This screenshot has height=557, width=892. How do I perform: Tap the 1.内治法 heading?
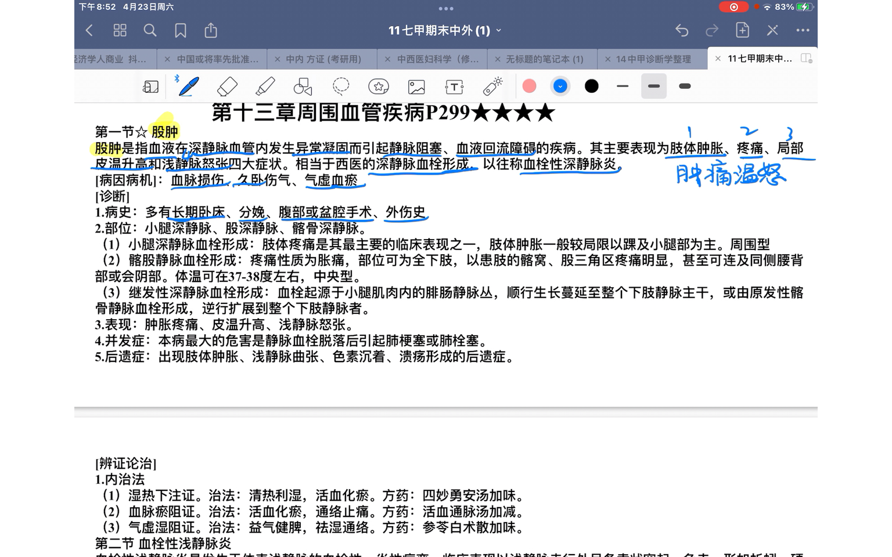pos(120,479)
